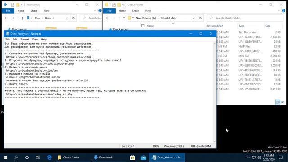Click the Notepad vertical scrollbar down arrow
The width and height of the screenshot is (288, 162).
[x=214, y=142]
